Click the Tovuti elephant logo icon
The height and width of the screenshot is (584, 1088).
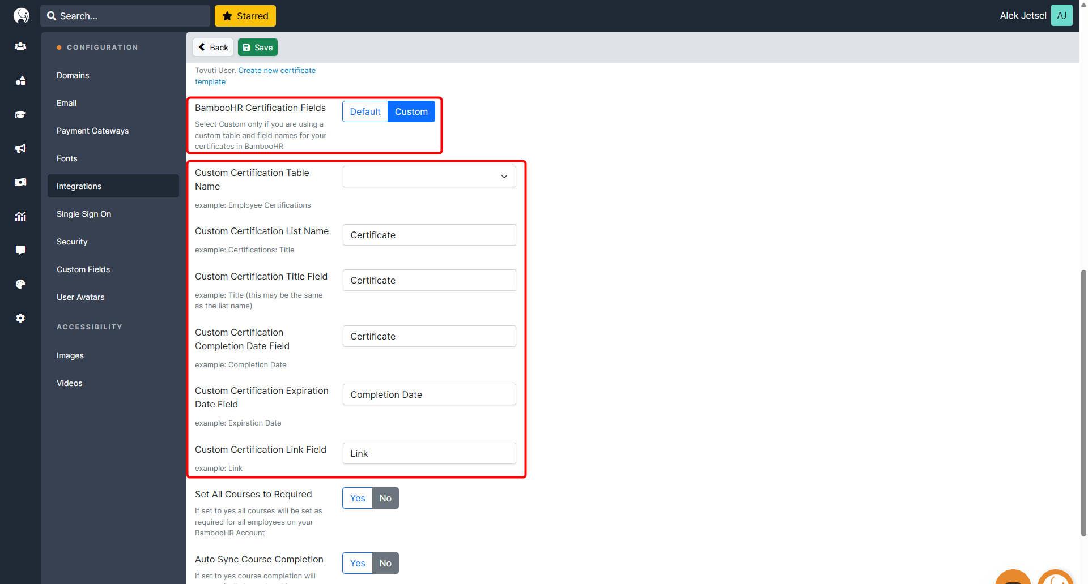[x=21, y=15]
